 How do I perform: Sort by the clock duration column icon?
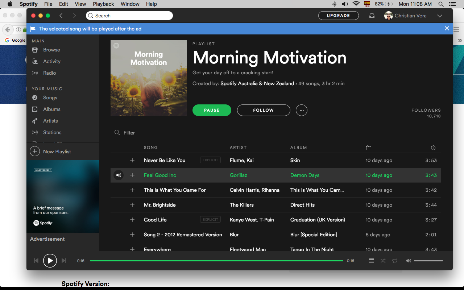click(x=433, y=148)
